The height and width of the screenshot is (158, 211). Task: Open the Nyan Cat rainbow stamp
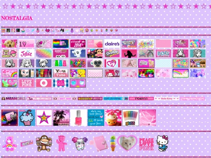click(x=61, y=44)
